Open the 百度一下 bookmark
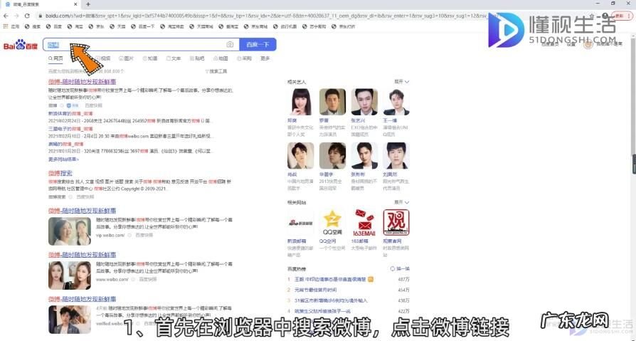 (143, 26)
